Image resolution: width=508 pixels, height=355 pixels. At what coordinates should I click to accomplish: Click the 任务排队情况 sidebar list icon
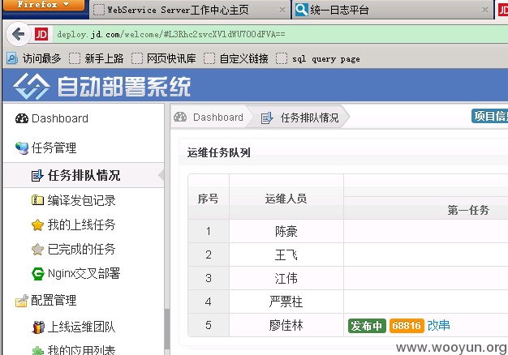click(x=37, y=175)
